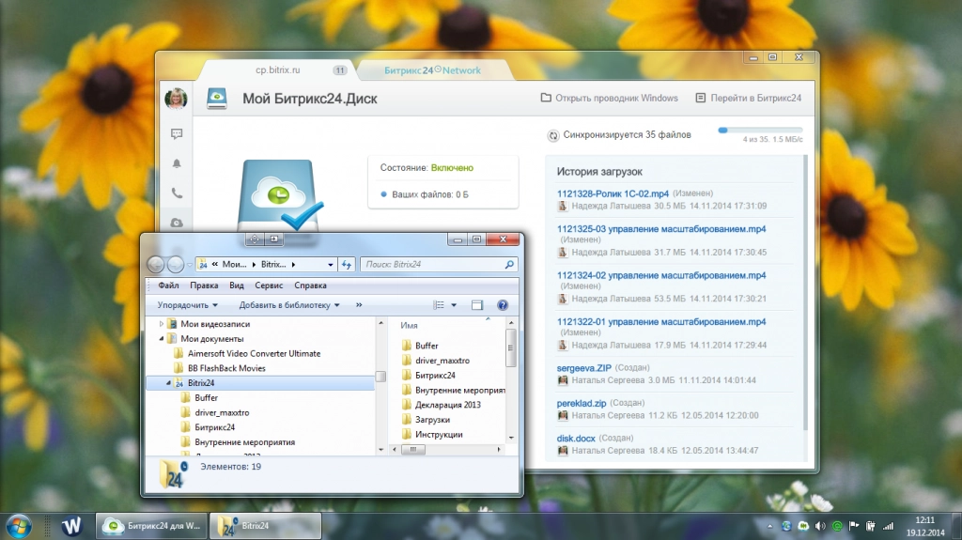Click the Перейти в Битрикс24 link
The width and height of the screenshot is (962, 540).
[748, 98]
